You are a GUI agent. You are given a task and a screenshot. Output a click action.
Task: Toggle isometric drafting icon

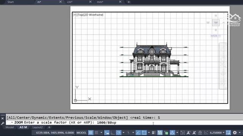click(128, 133)
